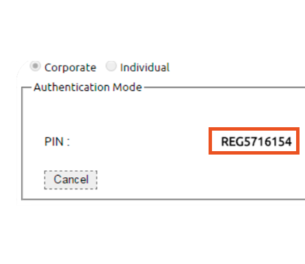The height and width of the screenshot is (264, 305).
Task: Click the word Mode in the group title
Action: pos(127,87)
